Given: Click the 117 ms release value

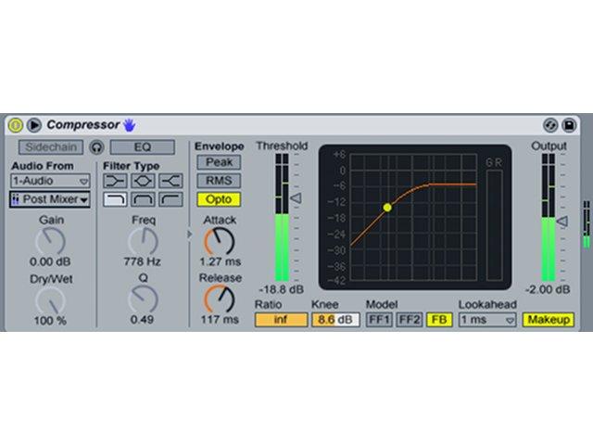Looking at the screenshot, I should (x=220, y=319).
